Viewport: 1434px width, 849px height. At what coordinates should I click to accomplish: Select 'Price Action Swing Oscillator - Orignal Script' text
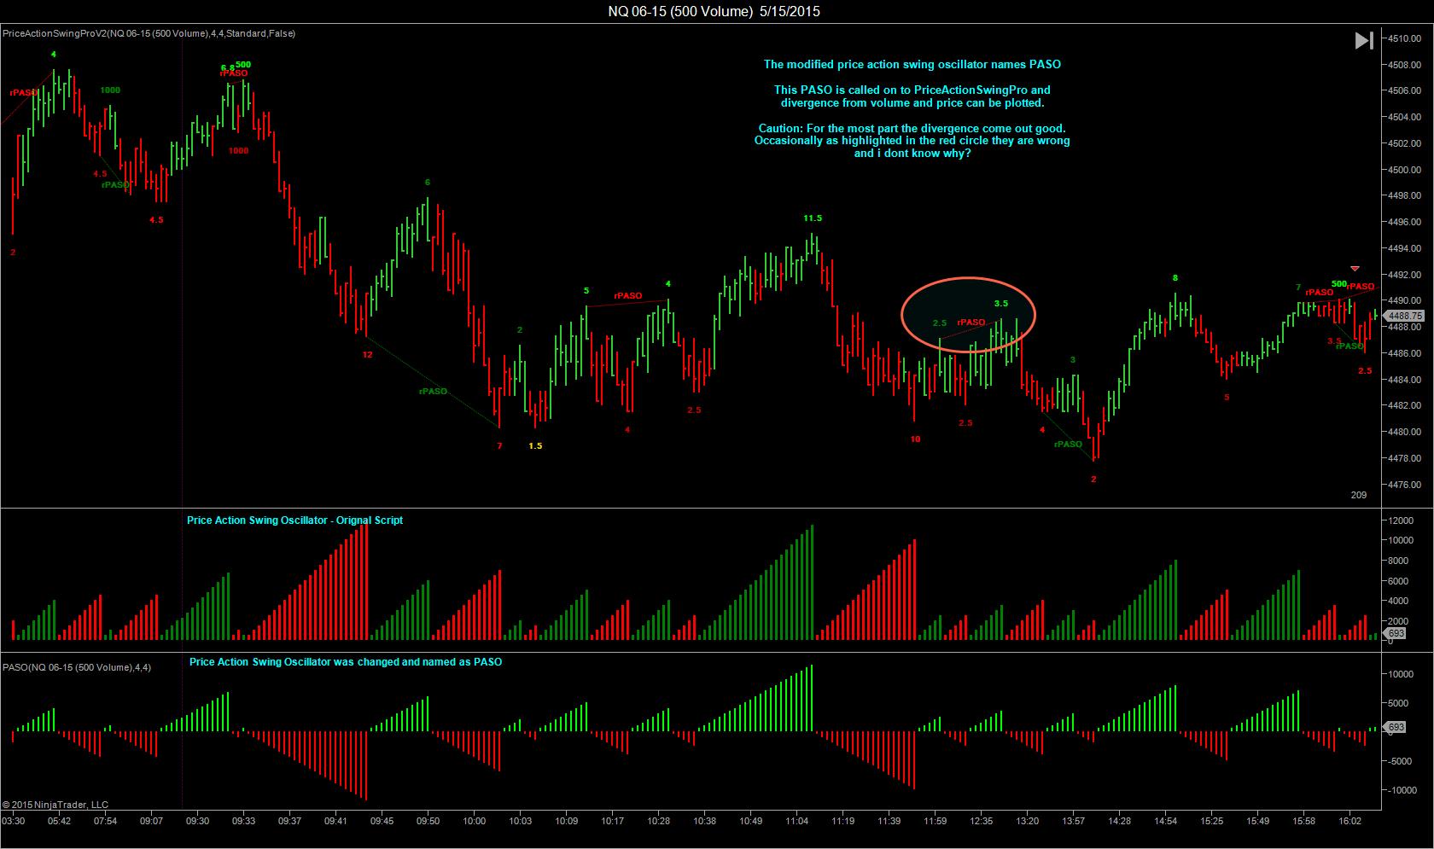coord(295,520)
